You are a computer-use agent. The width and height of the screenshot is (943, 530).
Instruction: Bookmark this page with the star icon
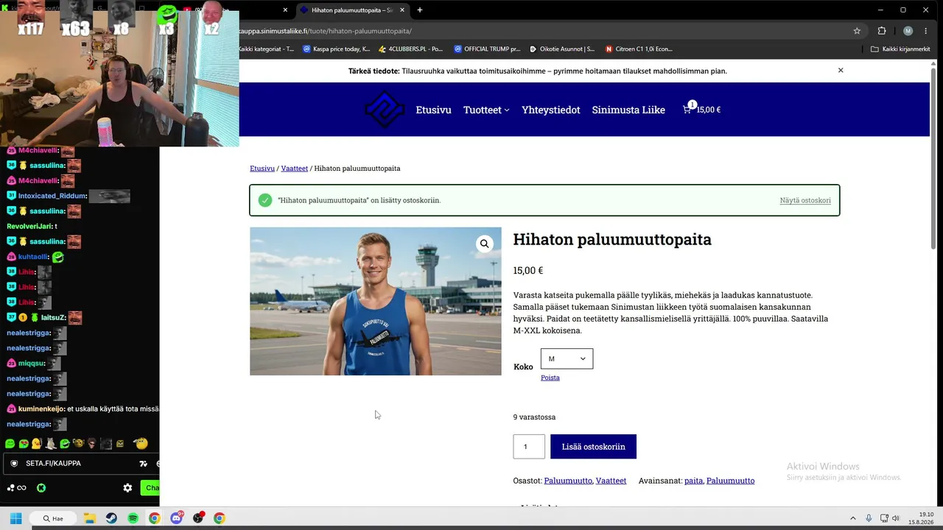[x=857, y=31]
